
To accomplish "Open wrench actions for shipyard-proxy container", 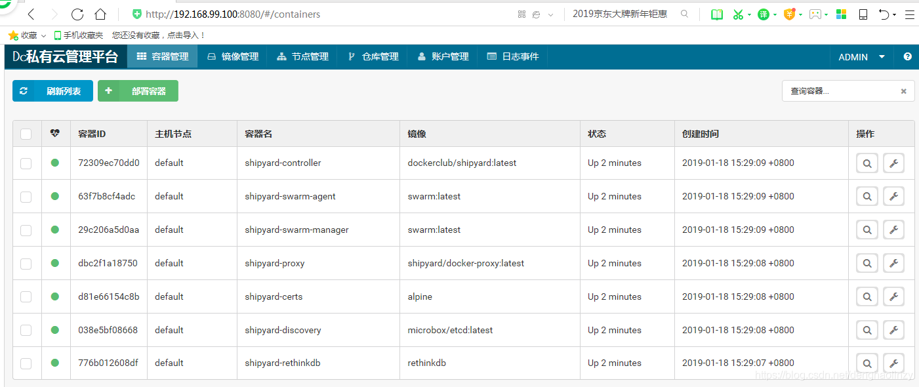I will tap(893, 264).
